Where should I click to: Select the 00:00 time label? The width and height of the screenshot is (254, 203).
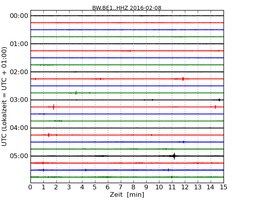coord(19,16)
